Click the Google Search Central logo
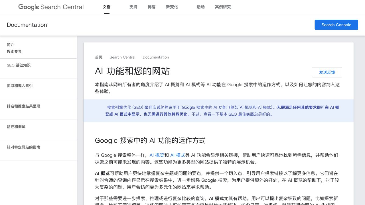This screenshot has height=205, width=365. [51, 7]
